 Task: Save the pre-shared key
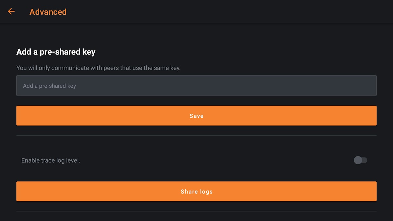click(x=196, y=116)
